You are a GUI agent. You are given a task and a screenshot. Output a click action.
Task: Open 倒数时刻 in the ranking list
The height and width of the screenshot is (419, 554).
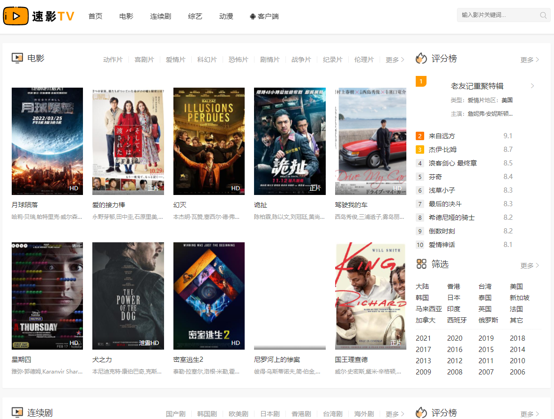coord(442,232)
